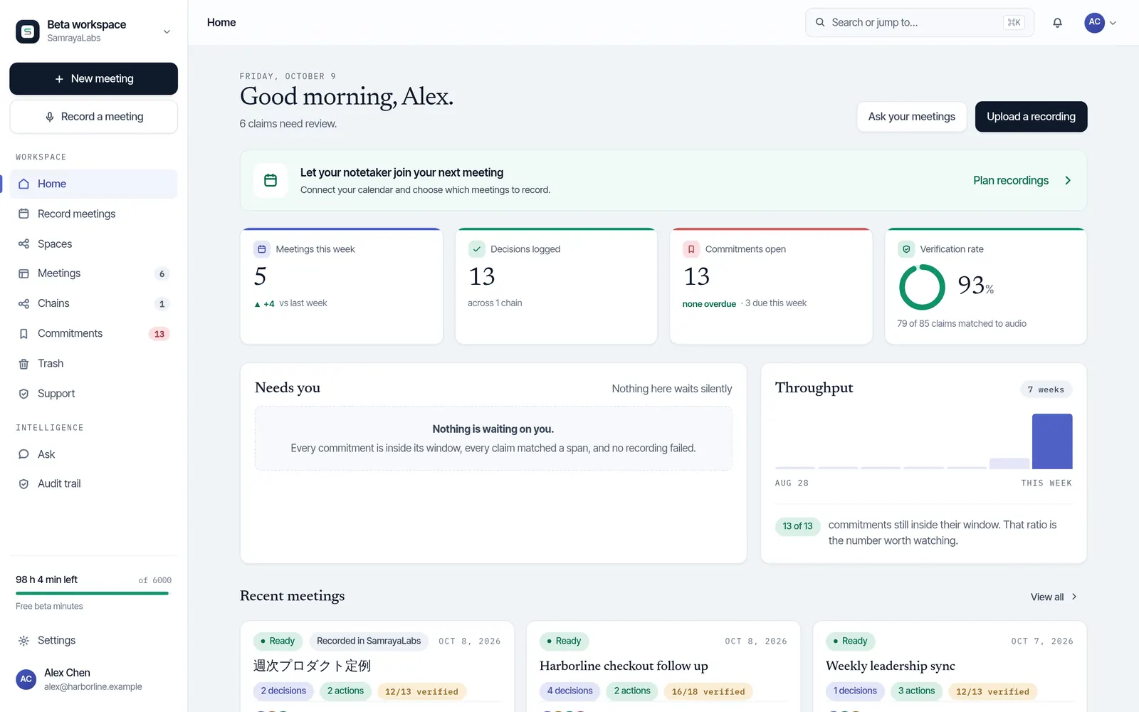The width and height of the screenshot is (1139, 712).
Task: Click Upload a recording button
Action: [x=1031, y=117]
